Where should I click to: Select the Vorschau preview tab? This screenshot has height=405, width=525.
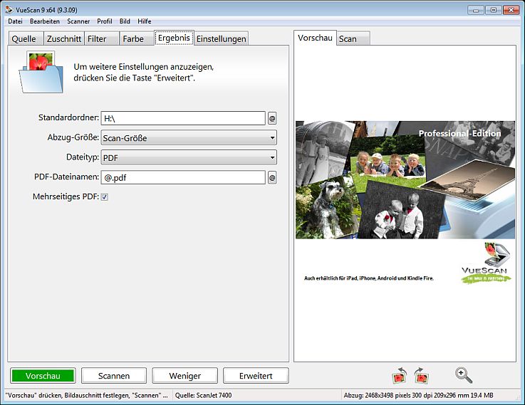click(x=315, y=38)
